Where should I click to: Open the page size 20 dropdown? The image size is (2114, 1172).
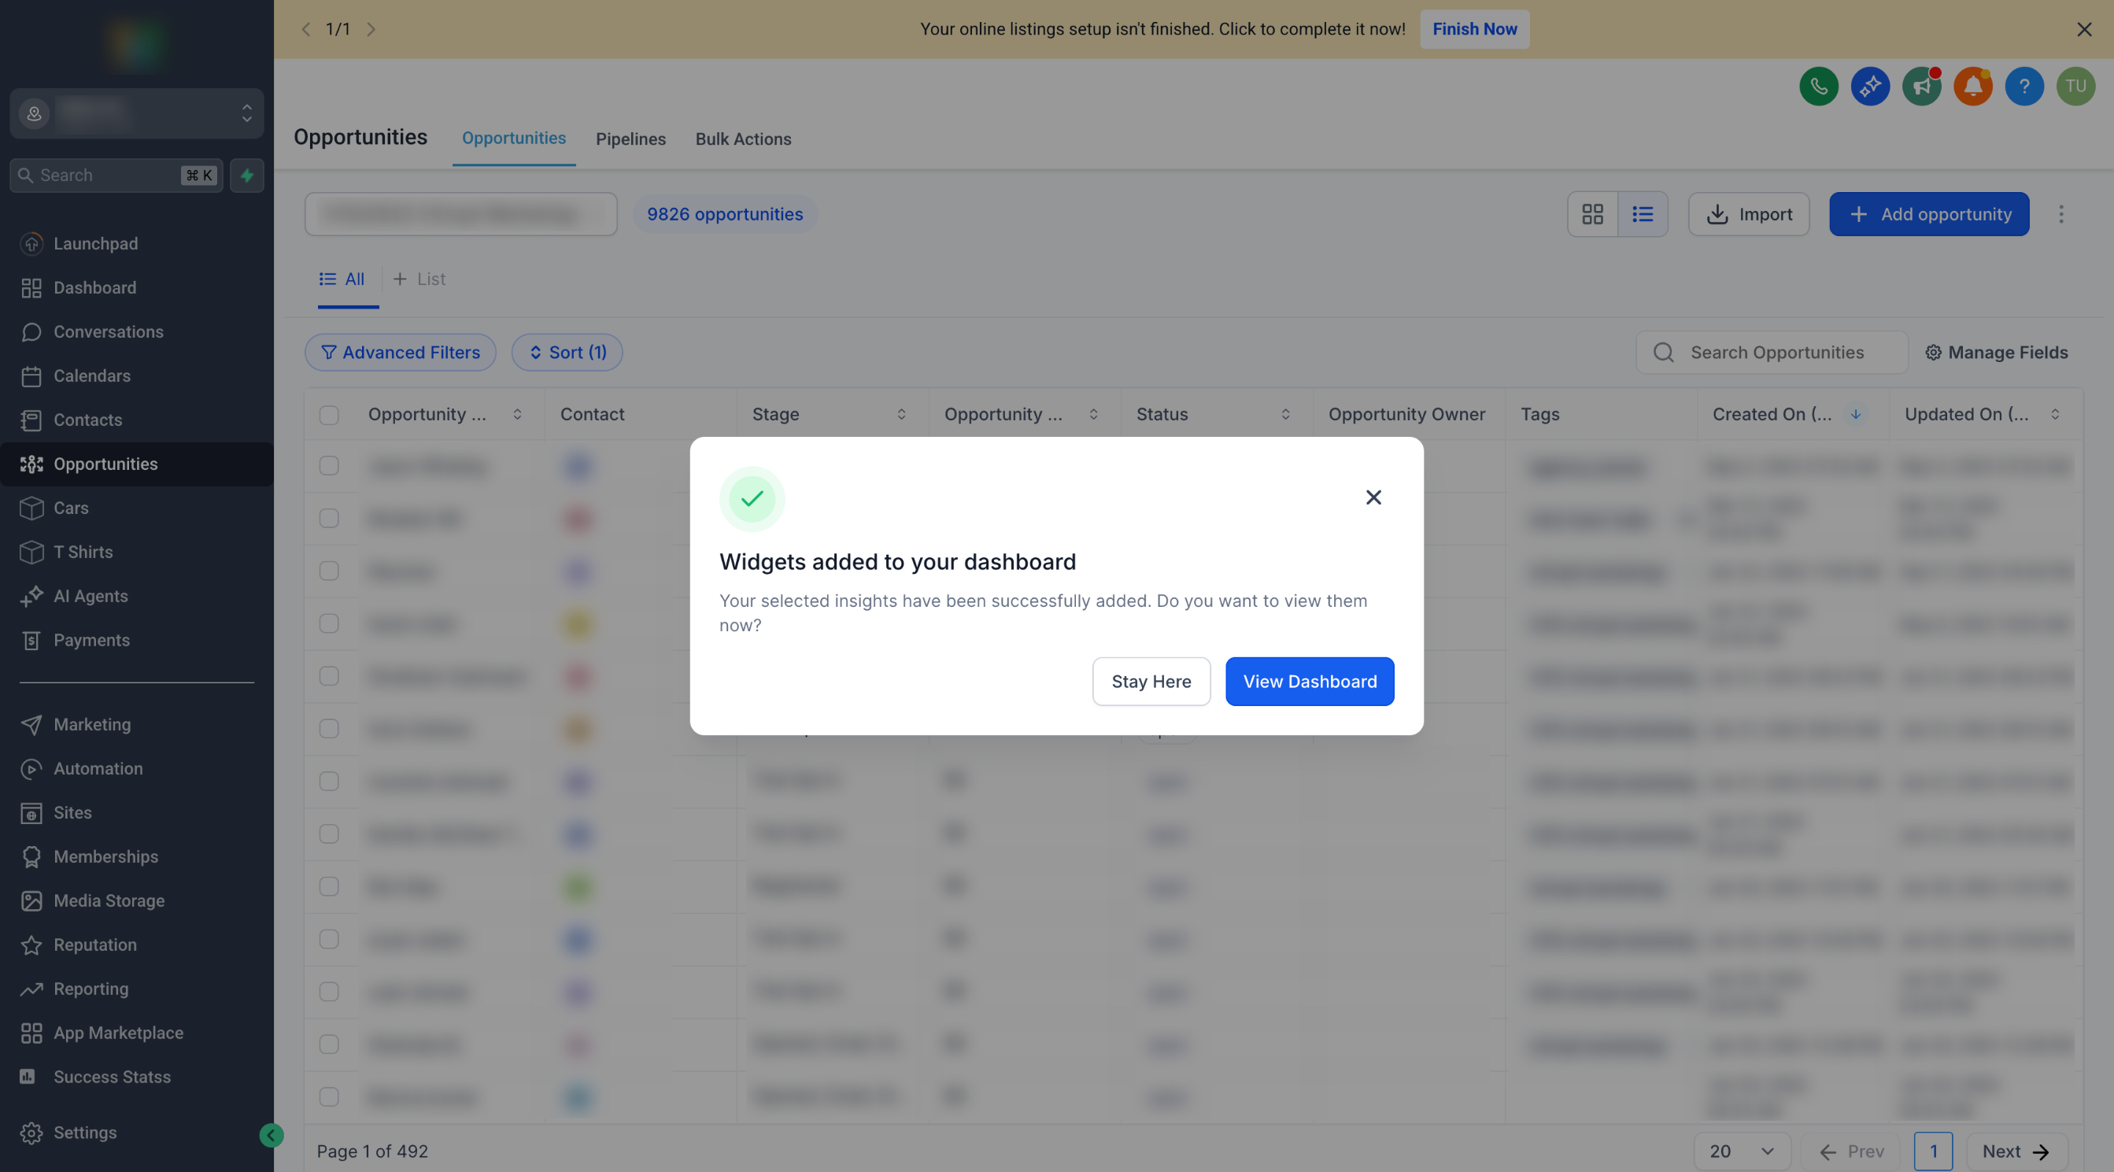point(1742,1151)
